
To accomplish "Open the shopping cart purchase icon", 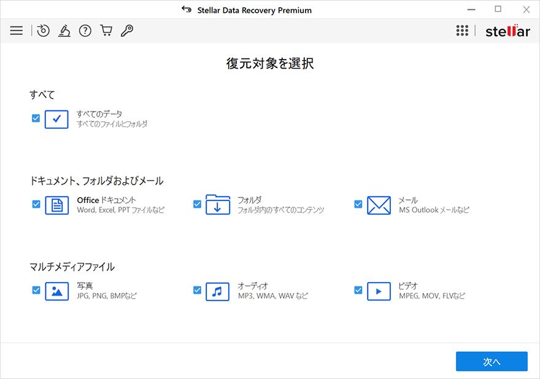I will (x=106, y=30).
